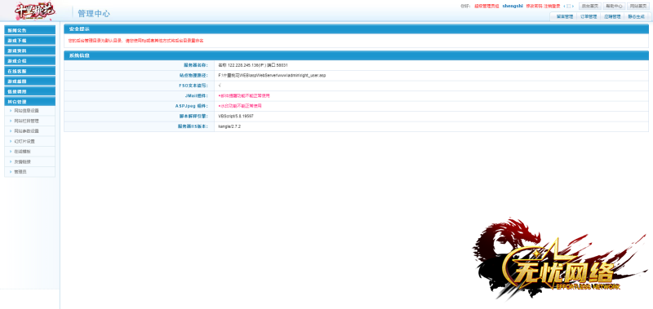Expand the 游戏截图 sidebar section
Image resolution: width=653 pixels, height=309 pixels.
point(30,81)
